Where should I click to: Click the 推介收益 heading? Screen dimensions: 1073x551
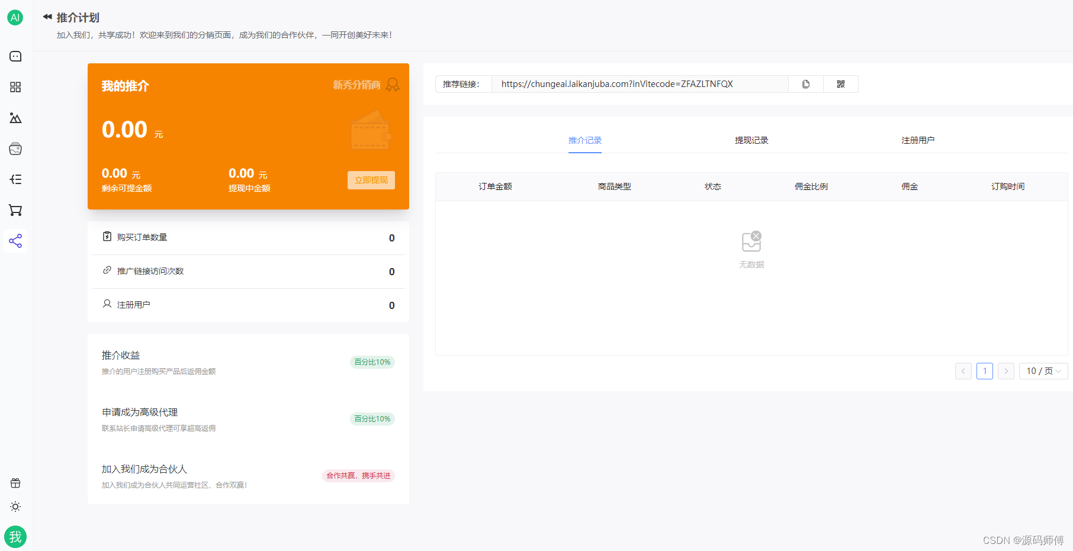point(121,355)
